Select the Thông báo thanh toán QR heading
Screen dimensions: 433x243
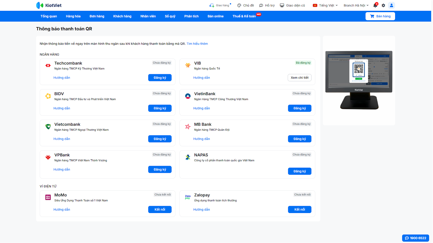point(64,29)
